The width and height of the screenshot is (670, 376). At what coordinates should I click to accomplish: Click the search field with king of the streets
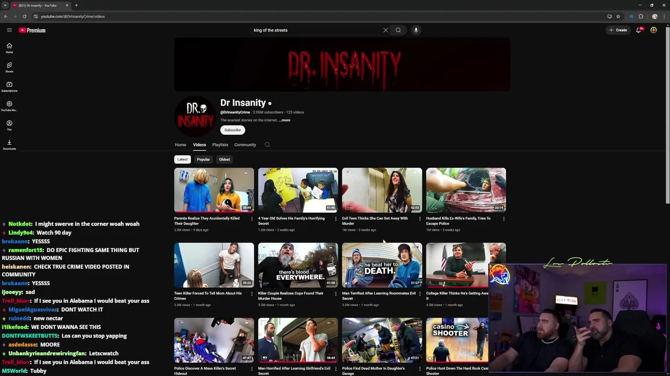click(317, 30)
